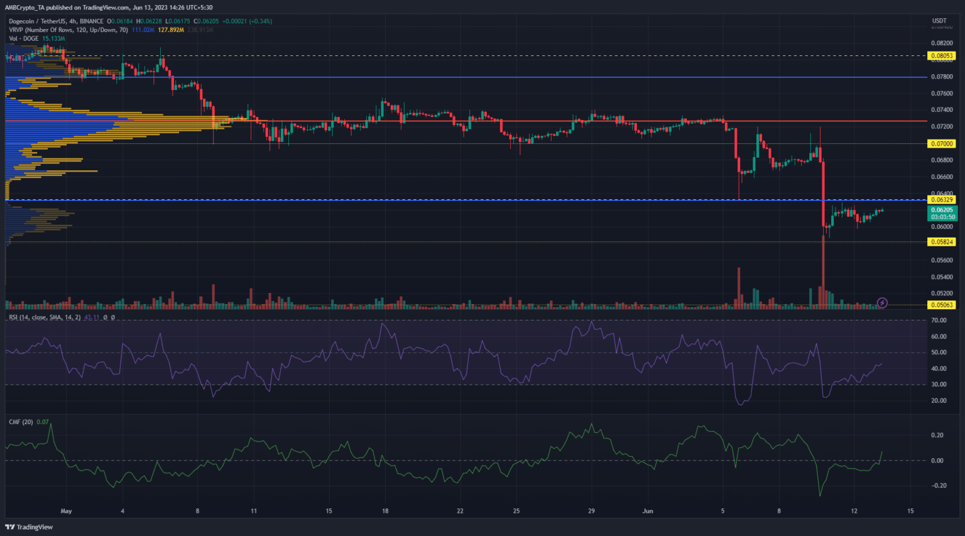Click the VRVP up volume value 111.02M
Screen dimensions: 965x536
[x=143, y=30]
